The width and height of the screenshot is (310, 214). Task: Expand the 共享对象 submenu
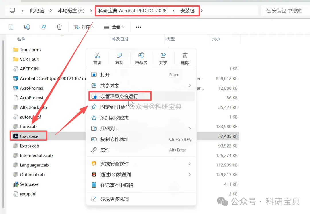(190, 85)
